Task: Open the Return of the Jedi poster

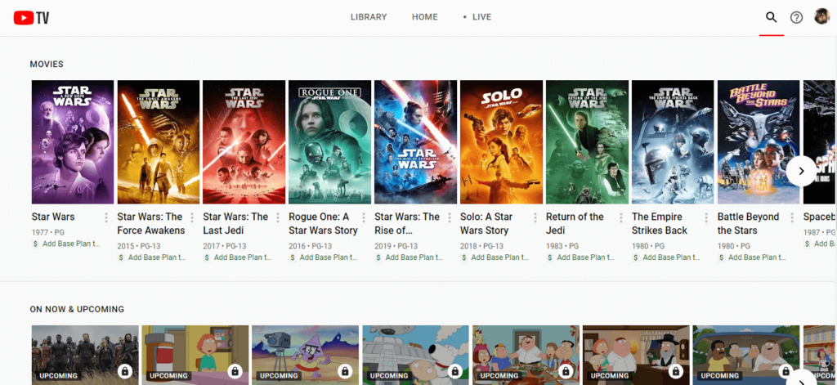Action: (x=587, y=142)
